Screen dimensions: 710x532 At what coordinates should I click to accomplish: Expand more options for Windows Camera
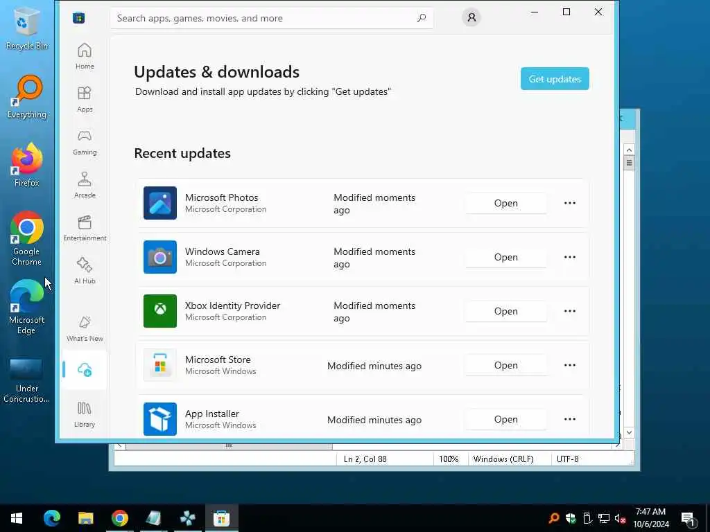570,257
